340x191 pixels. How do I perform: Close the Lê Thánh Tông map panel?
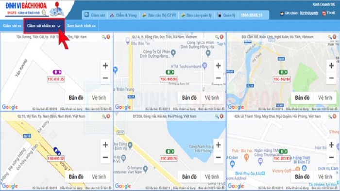334,116
